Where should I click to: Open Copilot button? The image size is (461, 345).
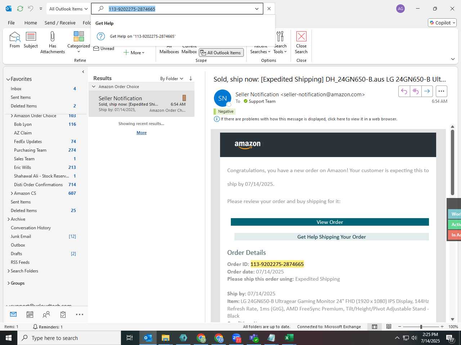(442, 23)
